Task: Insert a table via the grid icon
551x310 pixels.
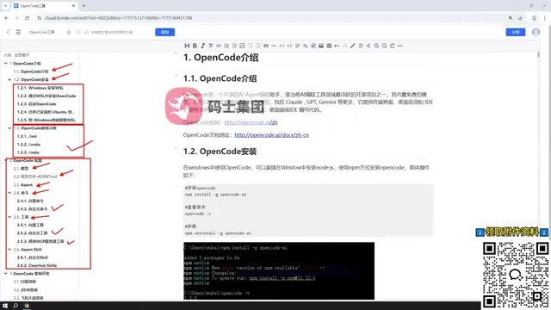Action: [329, 46]
